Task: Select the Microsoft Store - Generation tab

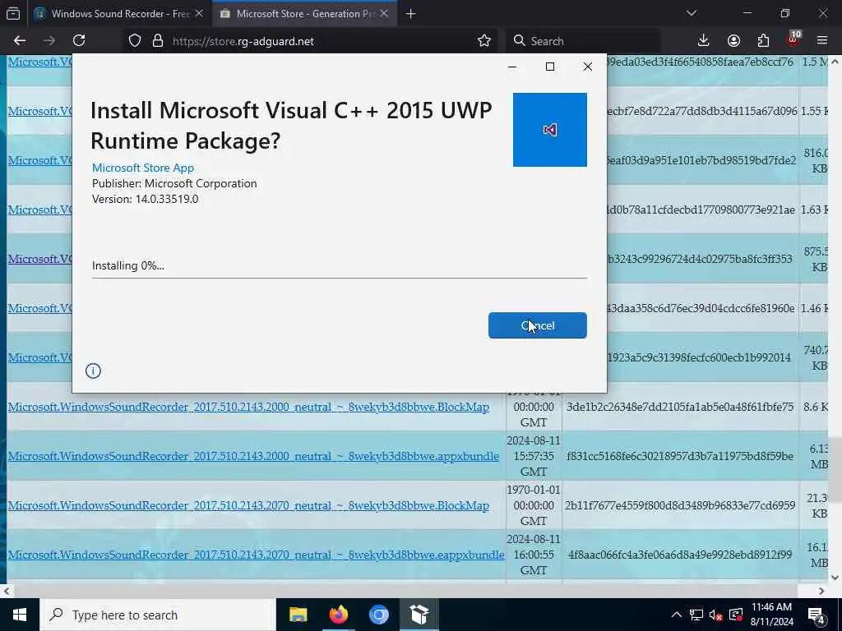Action: click(x=304, y=13)
